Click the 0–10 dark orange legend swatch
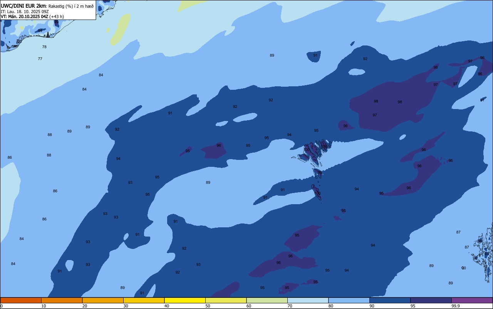Viewport: 493px width, 309px height. (21, 300)
